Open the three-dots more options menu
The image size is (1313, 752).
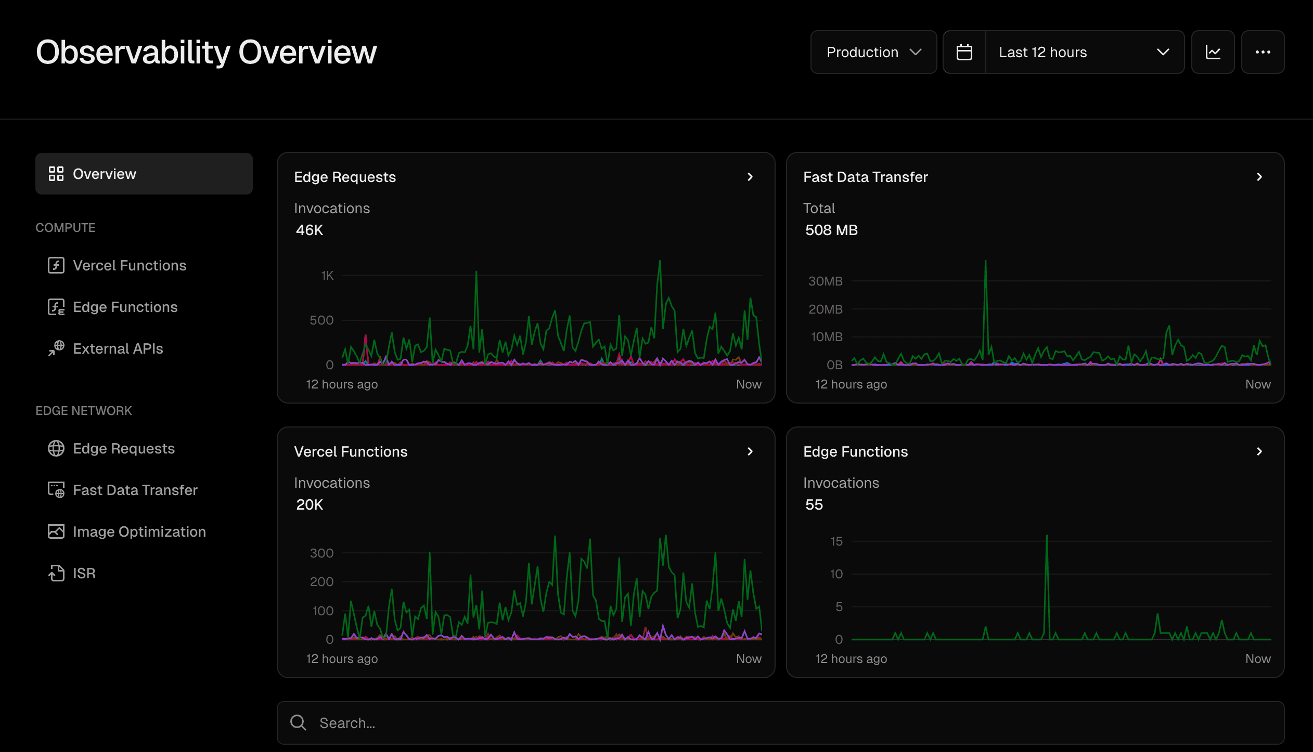pyautogui.click(x=1263, y=52)
